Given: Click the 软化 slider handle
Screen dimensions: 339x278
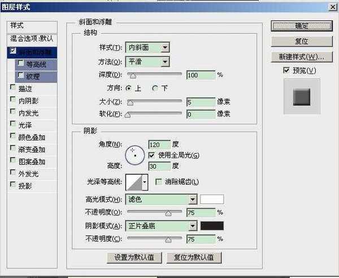Looking at the screenshot, I should click(x=128, y=115).
